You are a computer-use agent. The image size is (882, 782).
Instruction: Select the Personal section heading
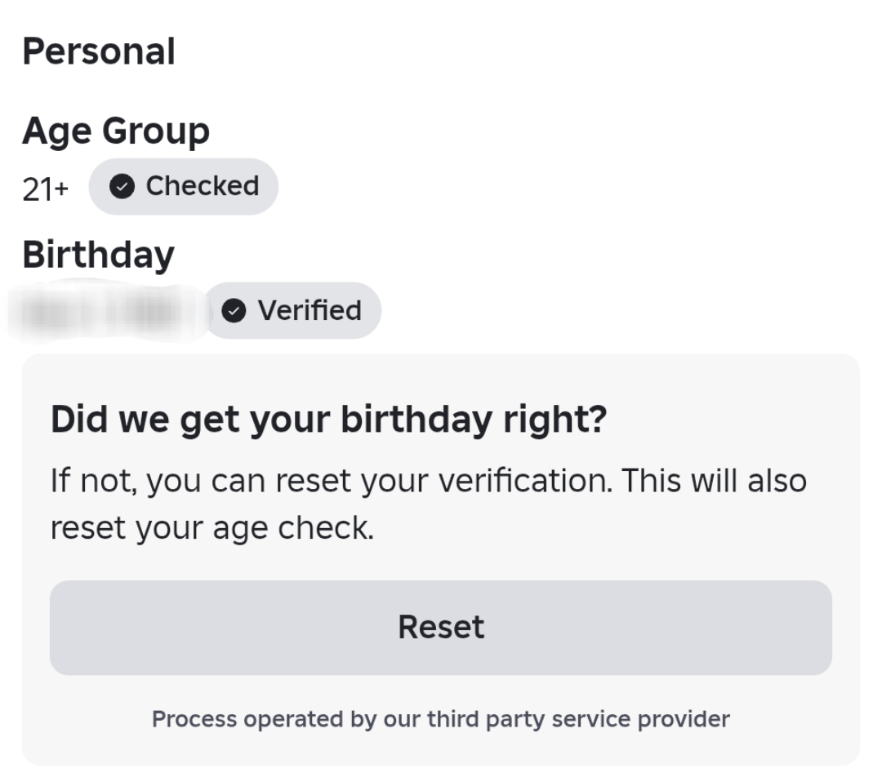(99, 51)
